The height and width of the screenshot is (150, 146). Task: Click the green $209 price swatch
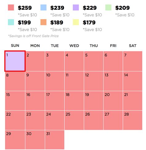[108, 7]
